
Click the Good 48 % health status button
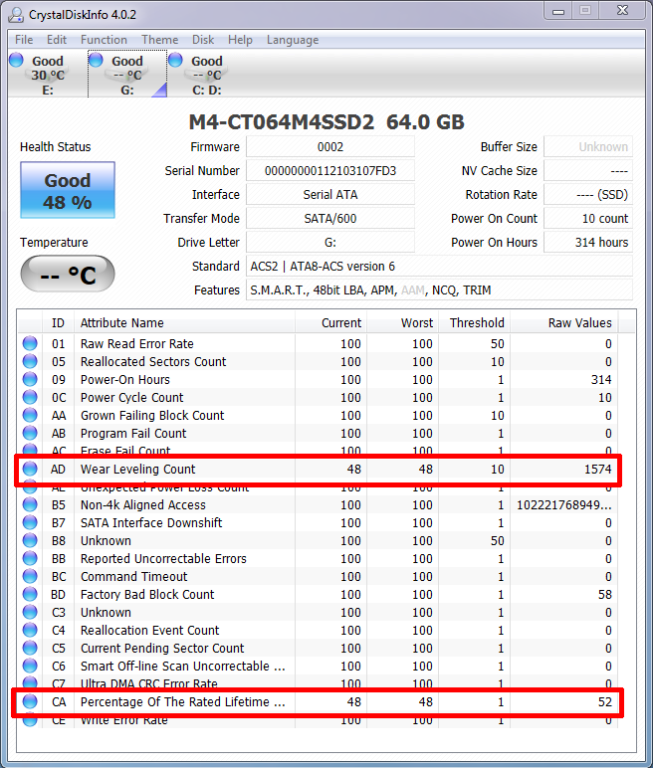click(68, 190)
